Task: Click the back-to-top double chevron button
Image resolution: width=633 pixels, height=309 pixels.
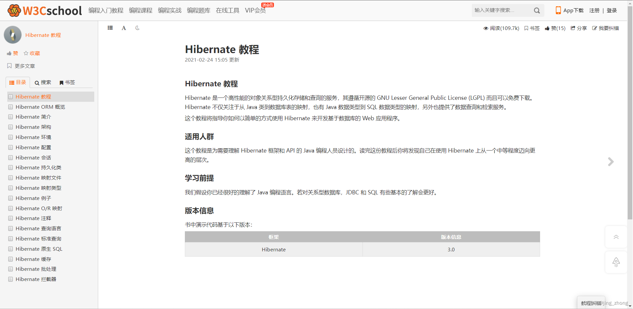Action: tap(616, 237)
